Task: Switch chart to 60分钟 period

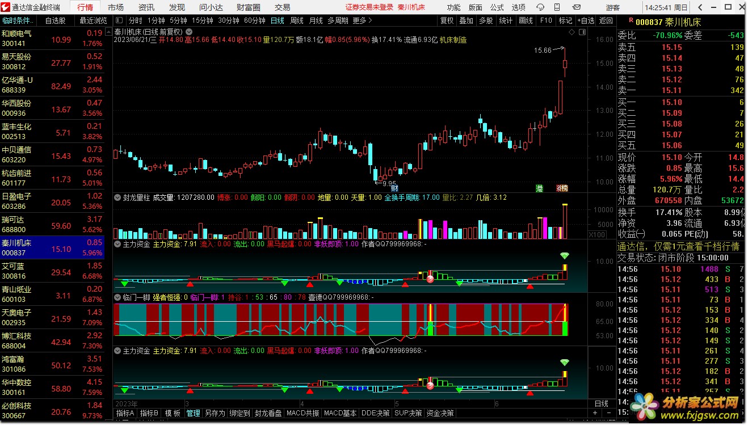Action: click(255, 20)
